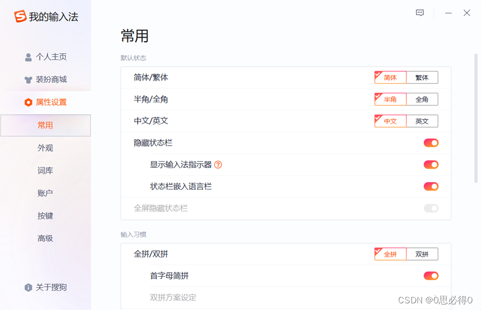The image size is (481, 310).
Task: Click the info icon for 关于搜狗
Action: [x=28, y=287]
